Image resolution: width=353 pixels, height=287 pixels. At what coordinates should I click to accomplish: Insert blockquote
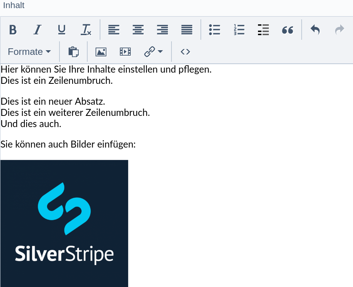point(288,30)
